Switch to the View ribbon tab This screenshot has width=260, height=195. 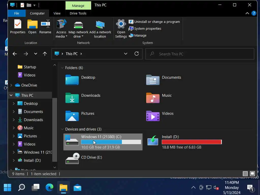click(x=57, y=13)
